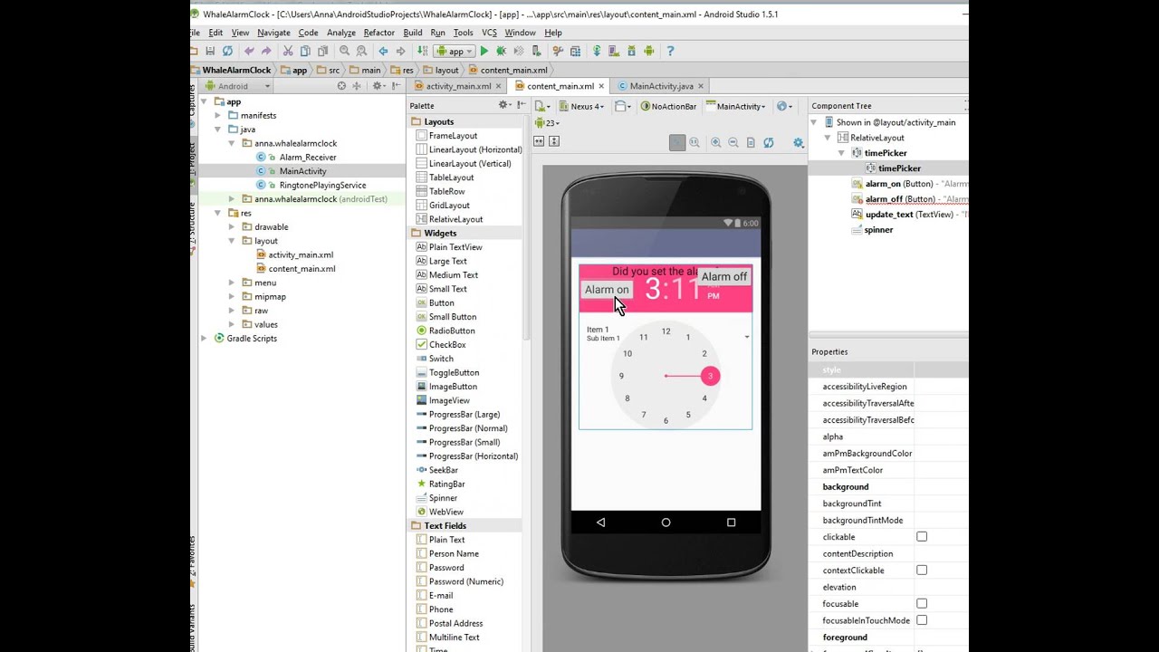Collapse the java folder in the project tree
Viewport: 1159px width, 652px height.
click(x=218, y=129)
